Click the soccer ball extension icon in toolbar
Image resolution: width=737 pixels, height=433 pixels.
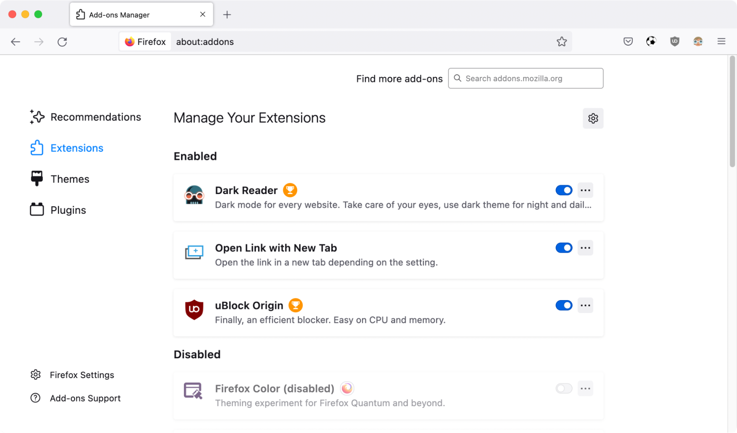click(651, 41)
